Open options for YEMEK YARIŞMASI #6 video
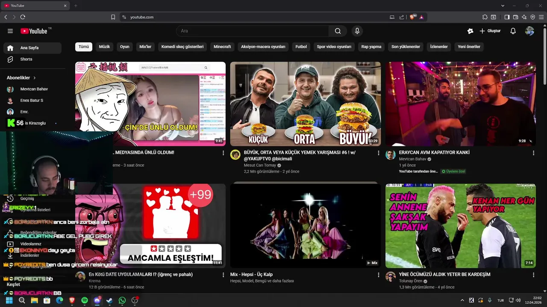The height and width of the screenshot is (307, 547). coord(378,153)
